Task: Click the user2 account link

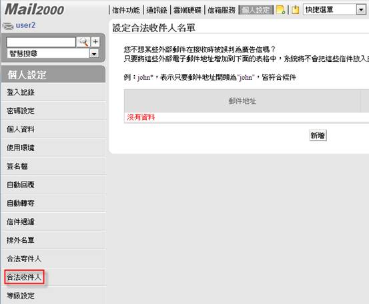Action: [x=25, y=25]
